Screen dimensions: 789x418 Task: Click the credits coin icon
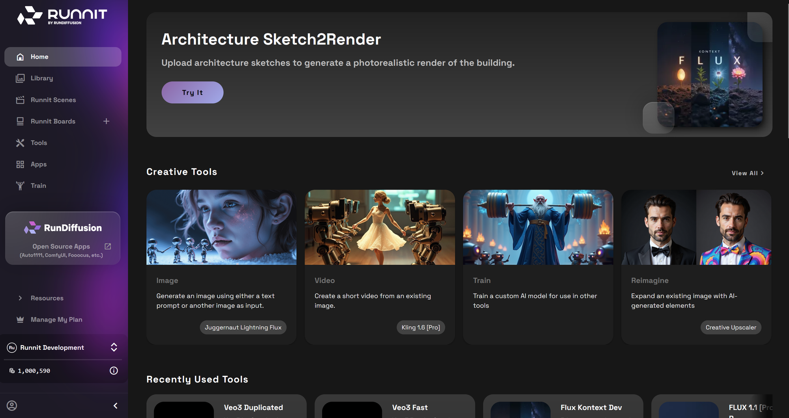pyautogui.click(x=12, y=371)
